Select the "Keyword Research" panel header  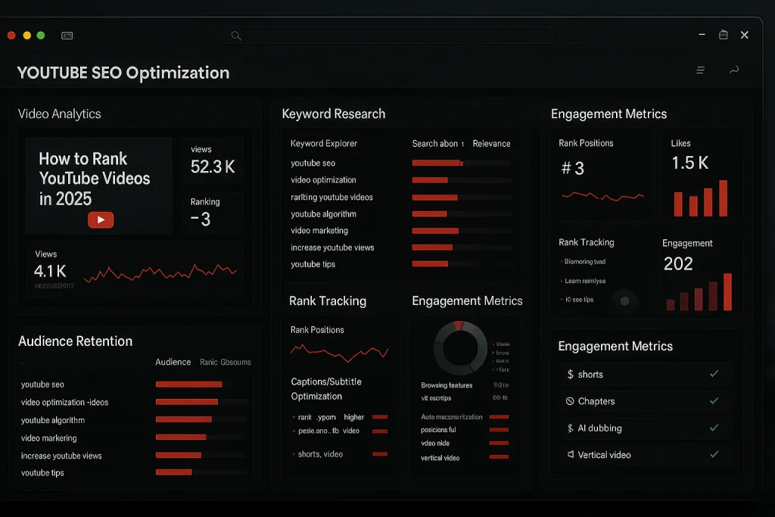(334, 114)
